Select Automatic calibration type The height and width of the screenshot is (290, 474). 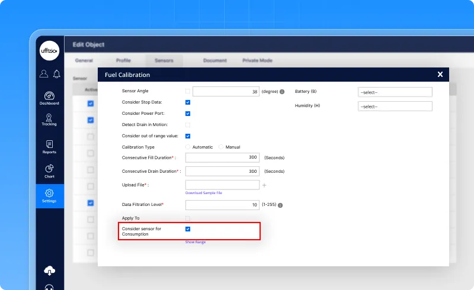tap(188, 147)
